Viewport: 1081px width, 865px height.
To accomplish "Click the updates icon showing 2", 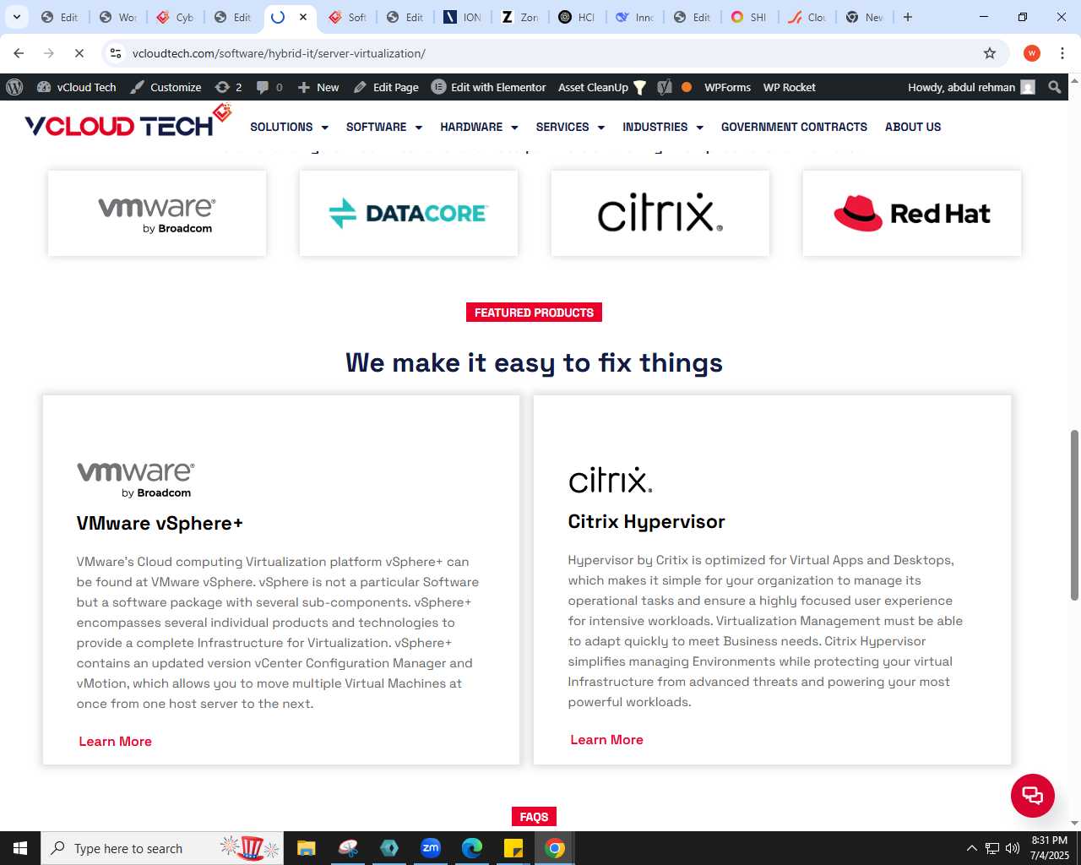I will click(228, 87).
